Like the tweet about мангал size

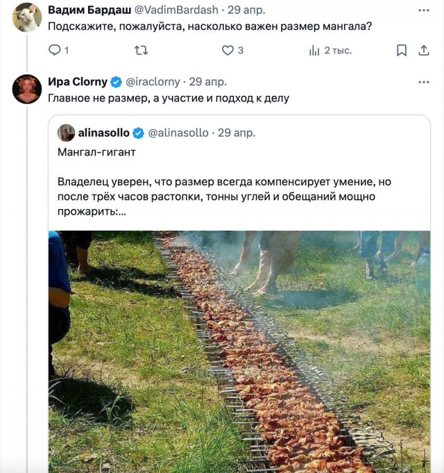228,51
